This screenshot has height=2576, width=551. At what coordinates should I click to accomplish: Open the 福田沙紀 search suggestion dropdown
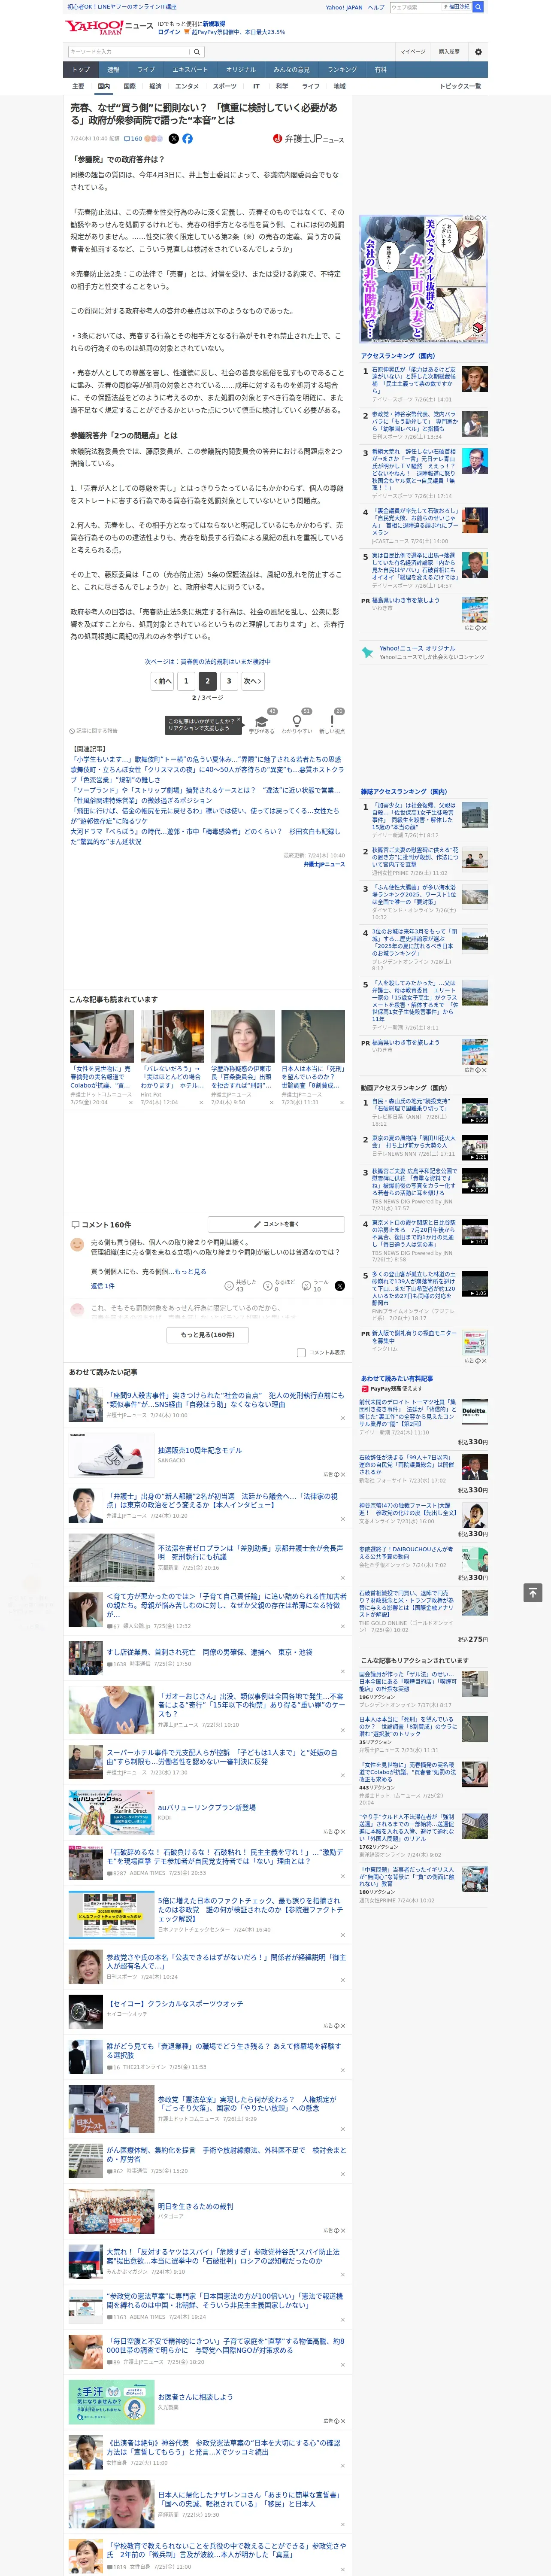point(457,7)
